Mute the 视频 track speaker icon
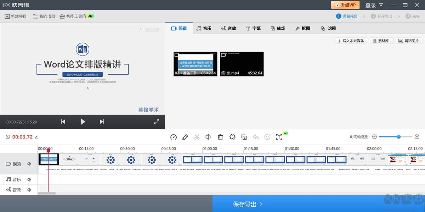The height and width of the screenshot is (212, 425). tap(29, 164)
